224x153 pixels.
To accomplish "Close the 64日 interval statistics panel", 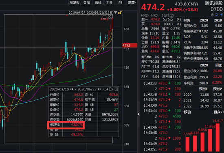I will pos(116,89).
